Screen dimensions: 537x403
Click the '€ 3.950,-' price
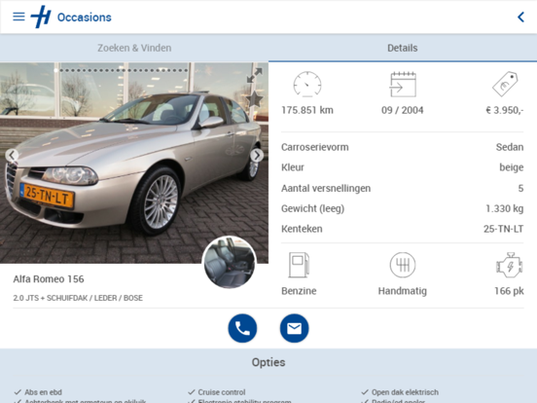click(x=505, y=110)
